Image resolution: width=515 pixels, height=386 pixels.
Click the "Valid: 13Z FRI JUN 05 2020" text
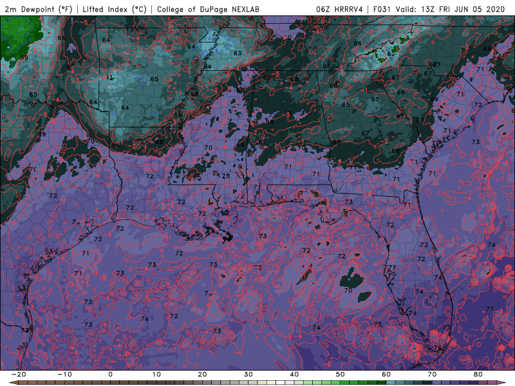pyautogui.click(x=450, y=9)
